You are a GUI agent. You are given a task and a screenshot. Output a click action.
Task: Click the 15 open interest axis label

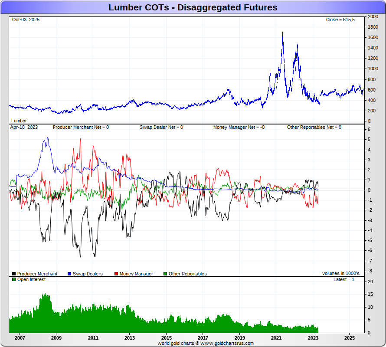tap(370, 294)
